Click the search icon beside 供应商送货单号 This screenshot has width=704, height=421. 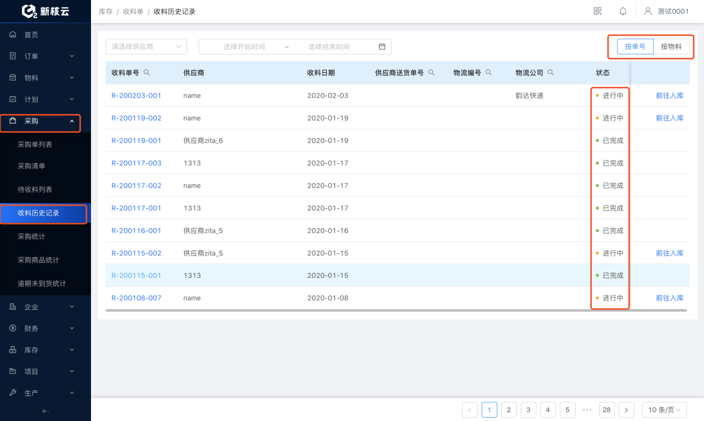click(x=431, y=72)
